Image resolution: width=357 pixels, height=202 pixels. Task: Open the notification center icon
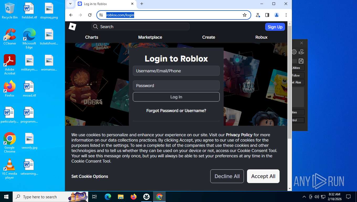tap(348, 197)
